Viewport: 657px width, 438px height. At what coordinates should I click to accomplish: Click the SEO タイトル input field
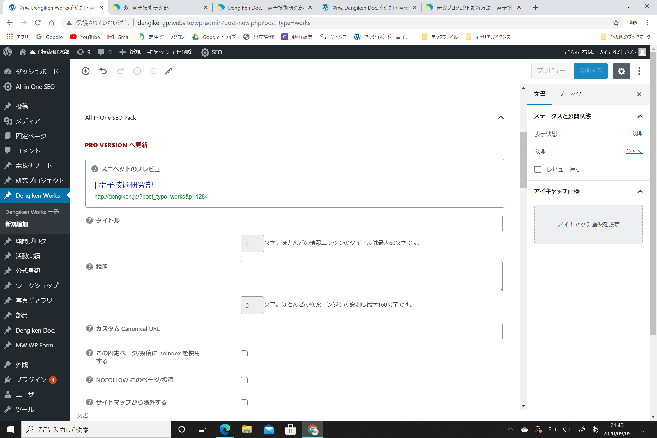(371, 223)
